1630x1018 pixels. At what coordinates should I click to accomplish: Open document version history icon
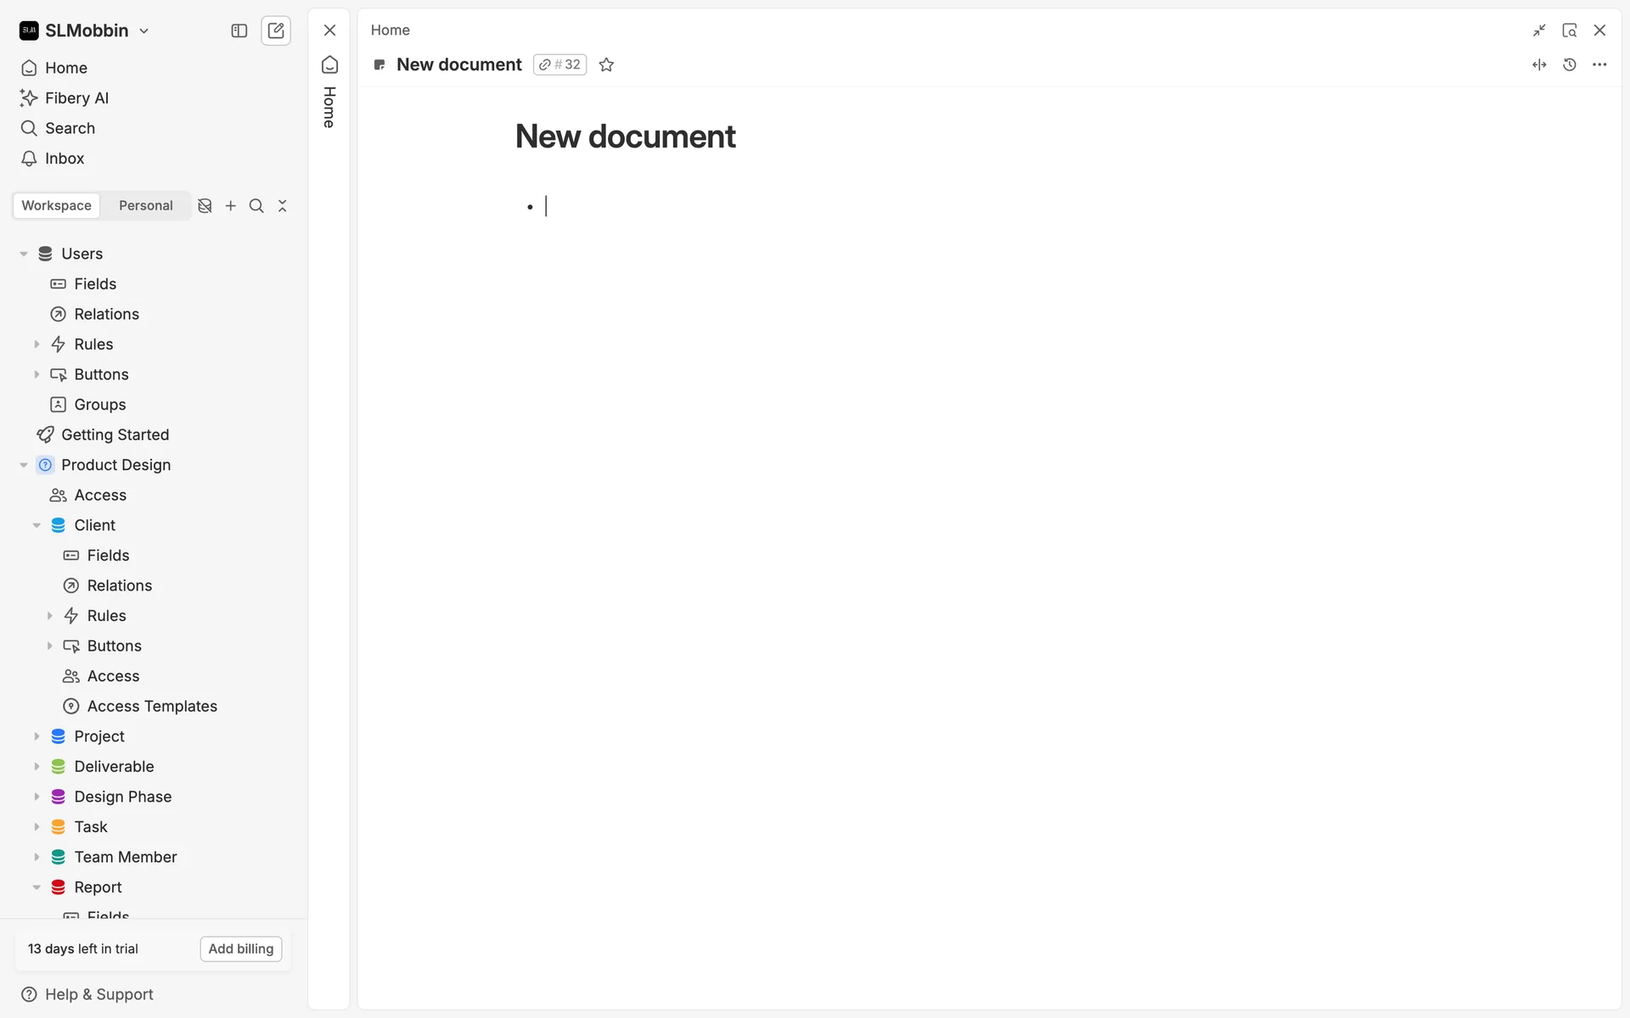pyautogui.click(x=1570, y=64)
